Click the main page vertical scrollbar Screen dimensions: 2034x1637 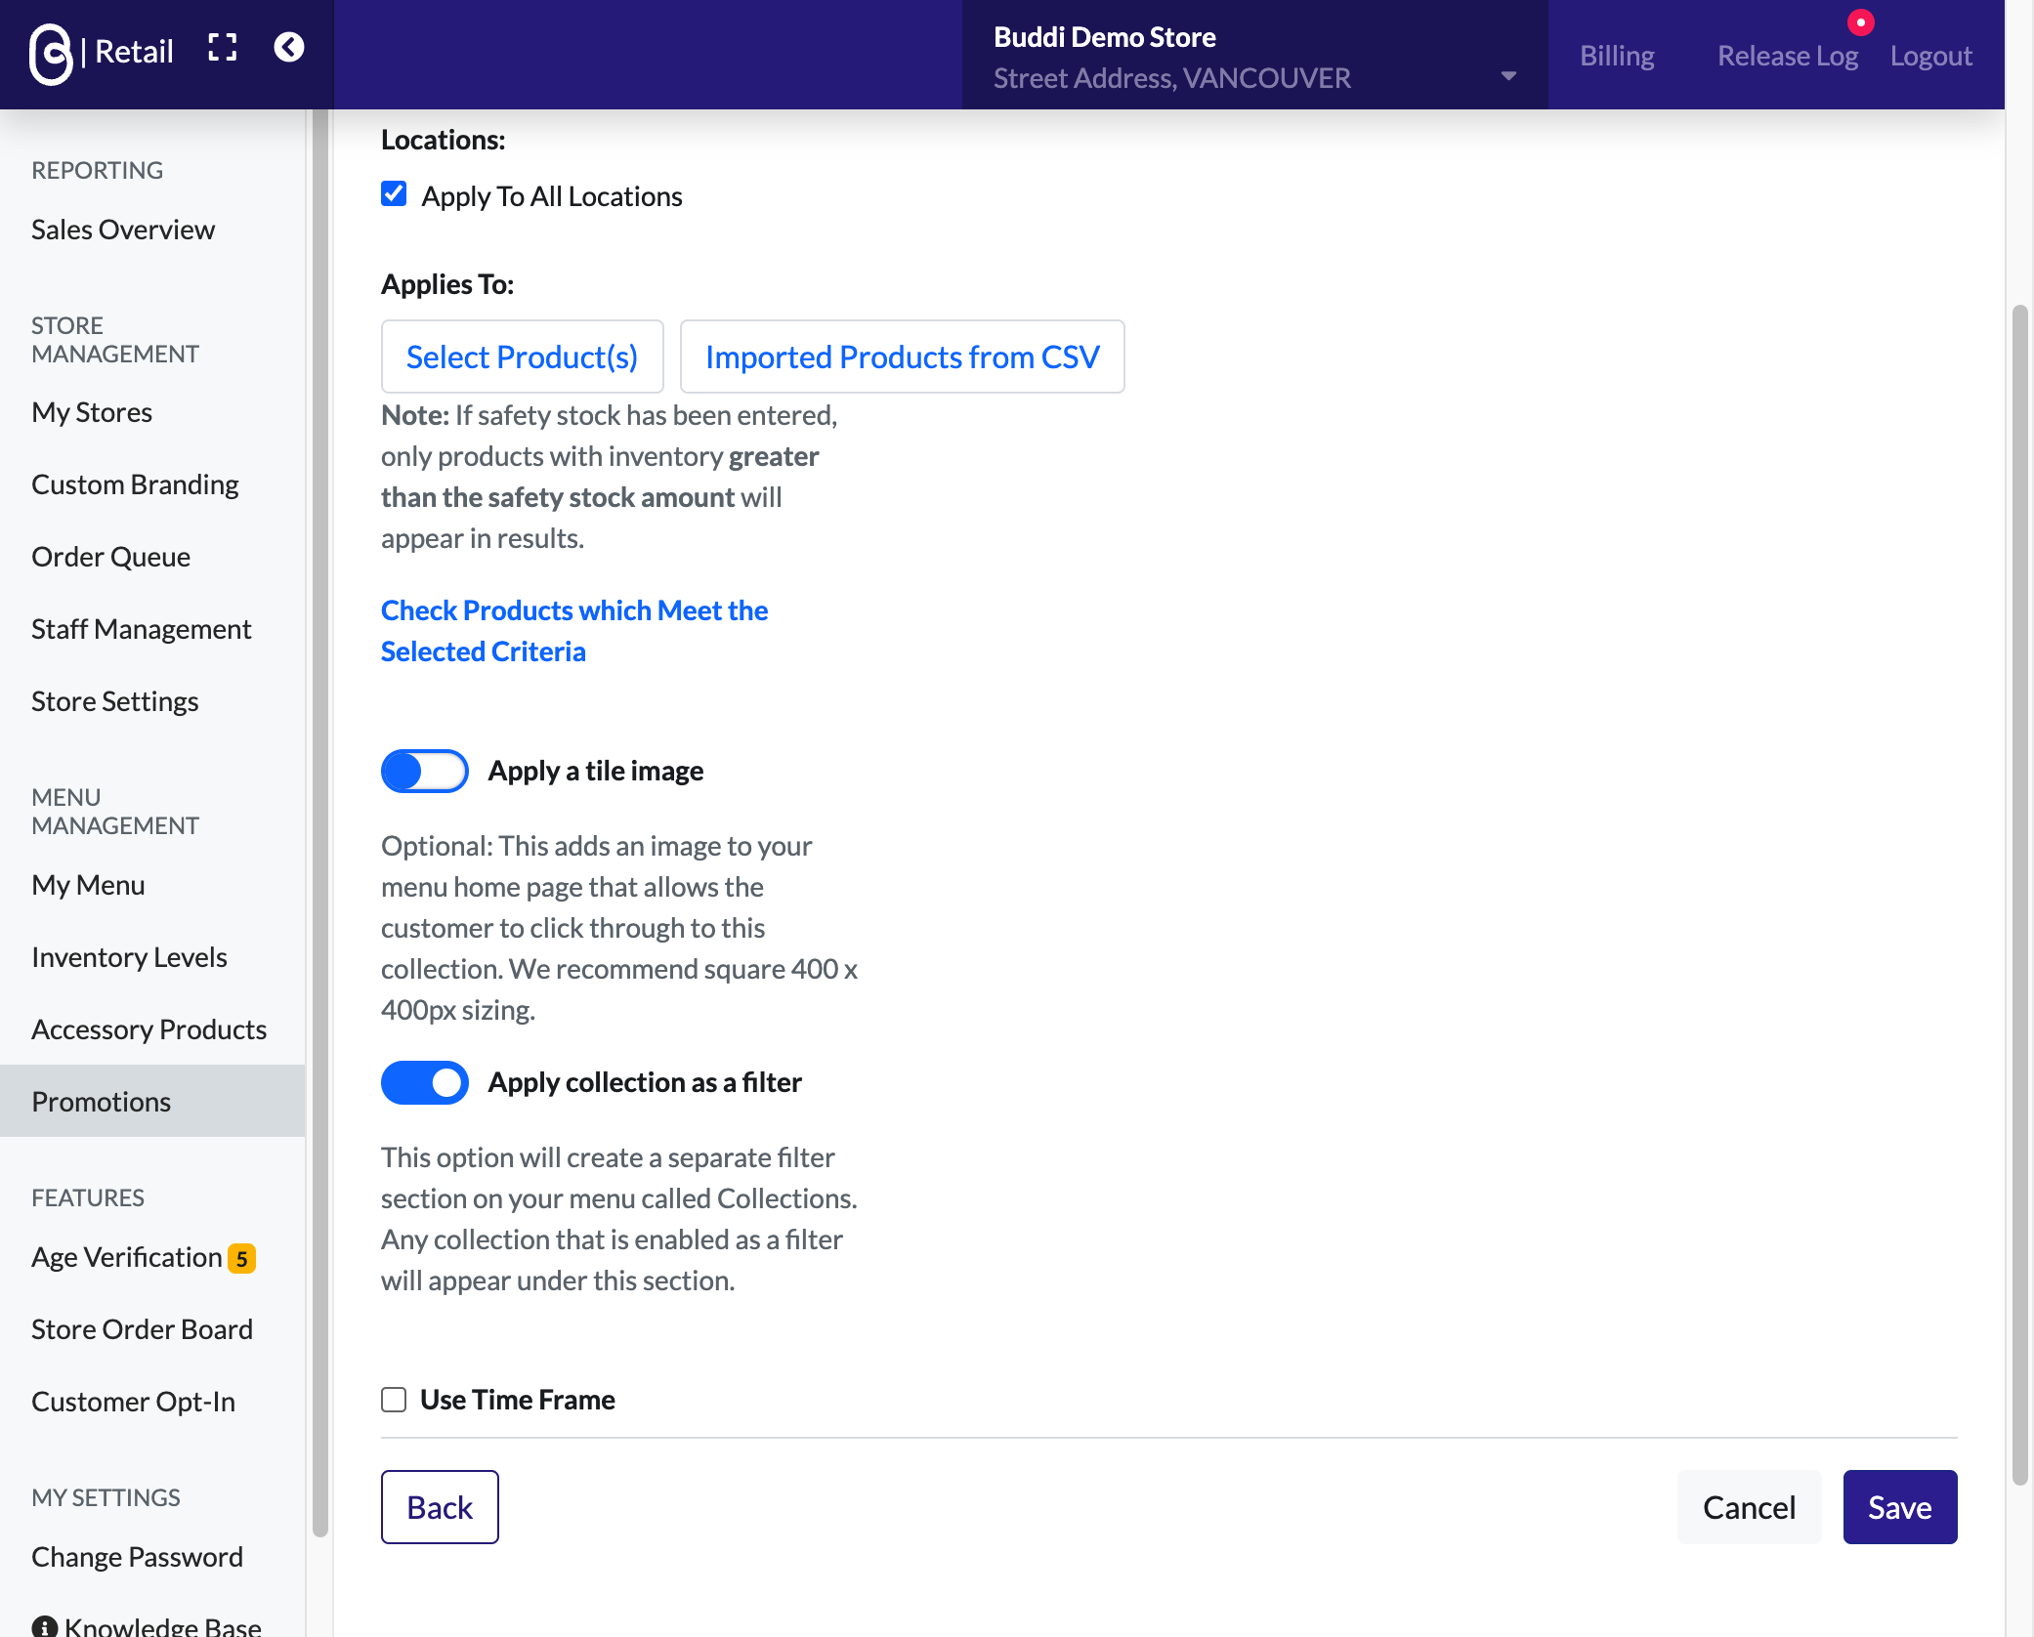2019,895
